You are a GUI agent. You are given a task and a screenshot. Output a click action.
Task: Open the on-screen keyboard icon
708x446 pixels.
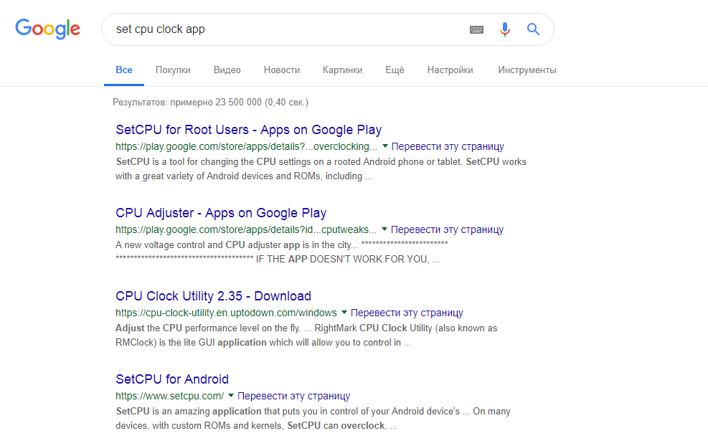476,30
